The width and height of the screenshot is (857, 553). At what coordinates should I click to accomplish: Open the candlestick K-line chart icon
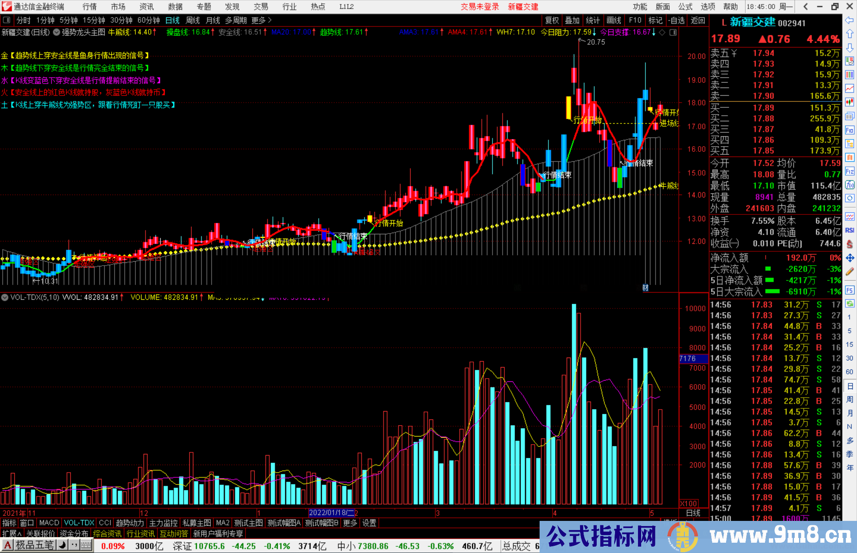(849, 102)
